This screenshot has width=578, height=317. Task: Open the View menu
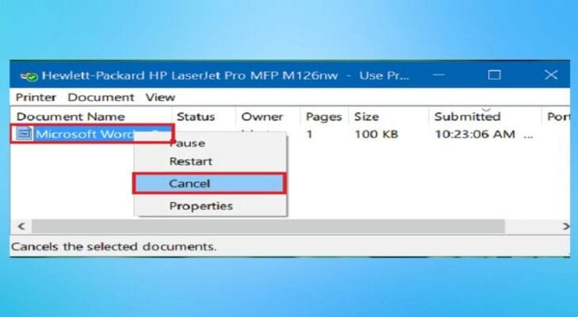point(160,97)
